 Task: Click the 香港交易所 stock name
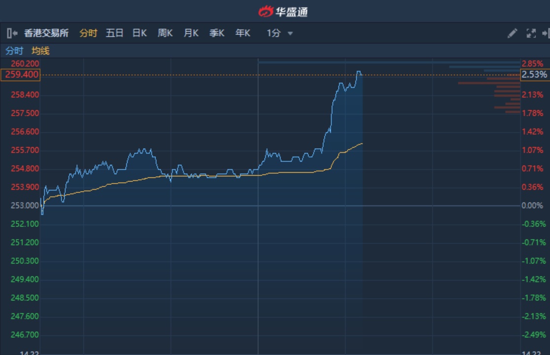tap(46, 33)
